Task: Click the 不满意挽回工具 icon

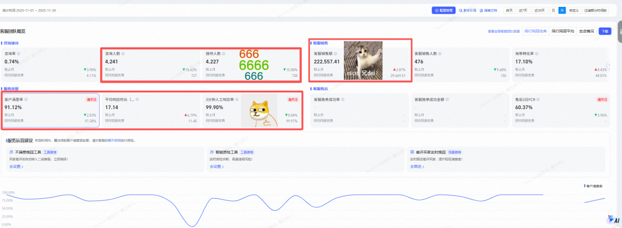Action: click(x=12, y=152)
